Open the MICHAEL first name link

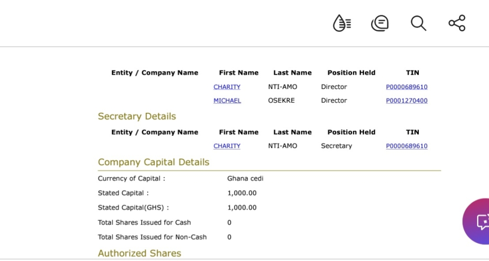click(227, 101)
